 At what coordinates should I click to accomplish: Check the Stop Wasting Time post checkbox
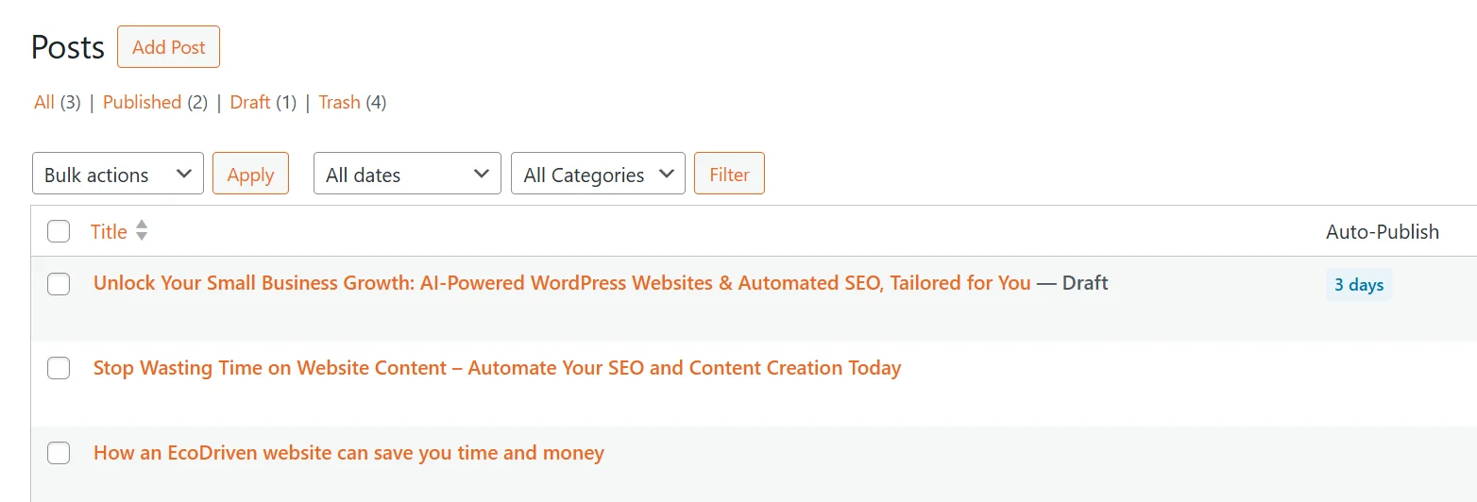[59, 368]
